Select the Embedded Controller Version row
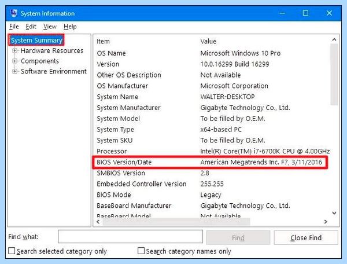The image size is (347, 264). (212, 184)
